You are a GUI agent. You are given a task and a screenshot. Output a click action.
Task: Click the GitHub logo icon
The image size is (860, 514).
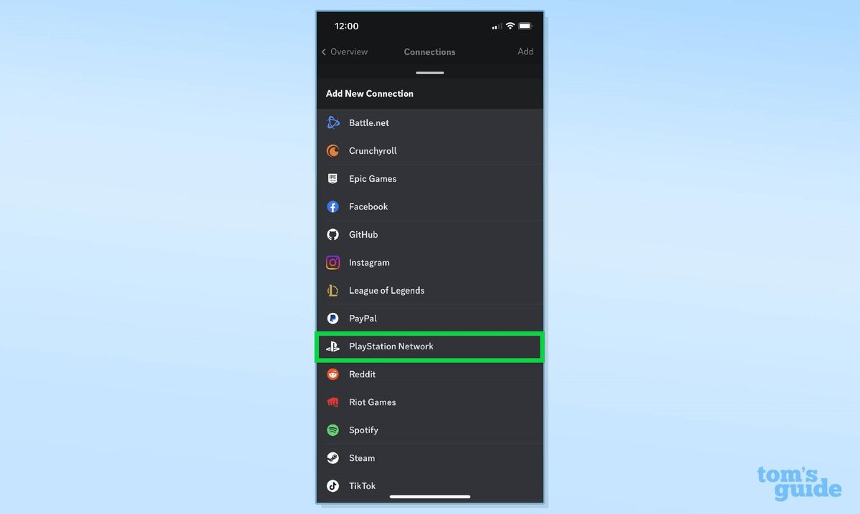point(333,234)
